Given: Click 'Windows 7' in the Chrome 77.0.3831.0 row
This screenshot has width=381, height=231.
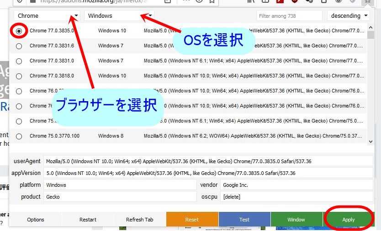Looking at the screenshot, I should pos(111,61).
